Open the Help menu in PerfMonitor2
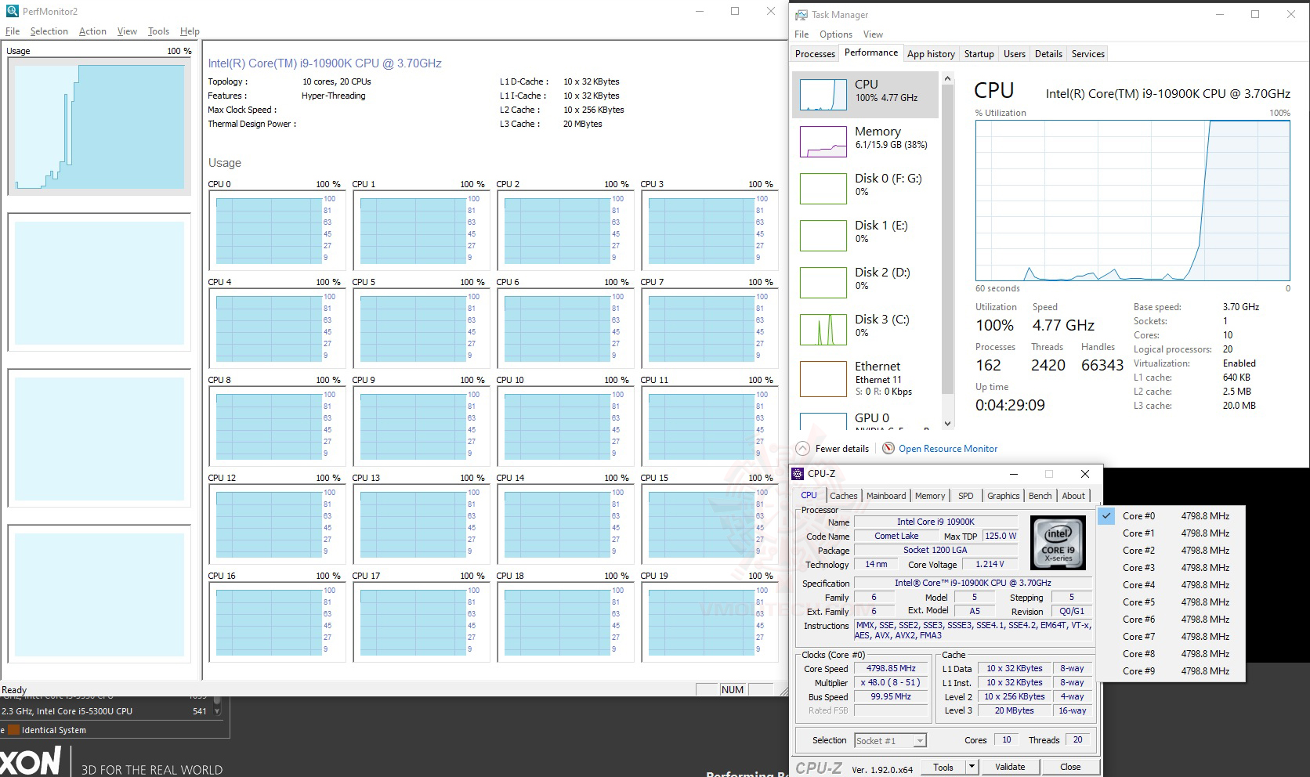Viewport: 1310px width, 777px height. pos(190,31)
